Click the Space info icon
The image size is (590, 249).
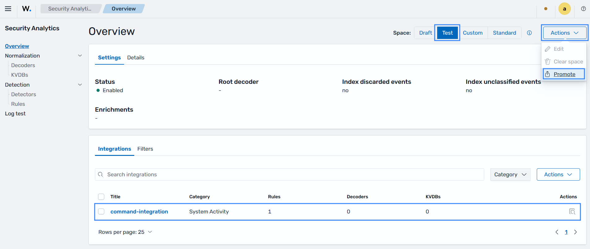(x=529, y=33)
